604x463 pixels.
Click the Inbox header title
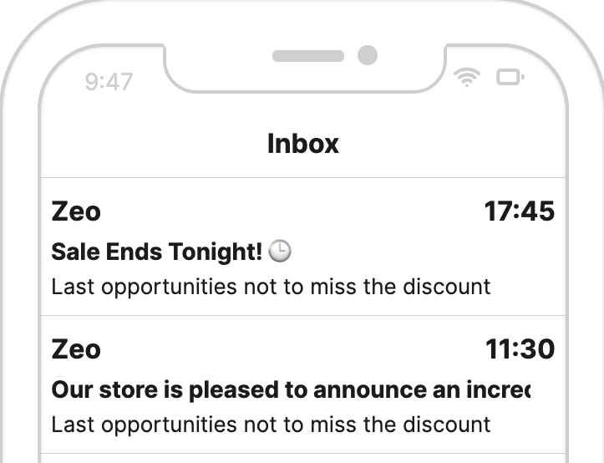[x=303, y=144]
